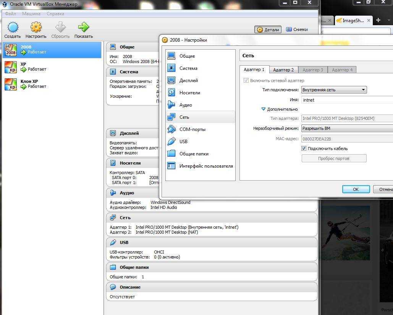Image resolution: width=393 pixels, height=315 pixels.
Task: Click OK button in settings dialog
Action: tap(356, 189)
